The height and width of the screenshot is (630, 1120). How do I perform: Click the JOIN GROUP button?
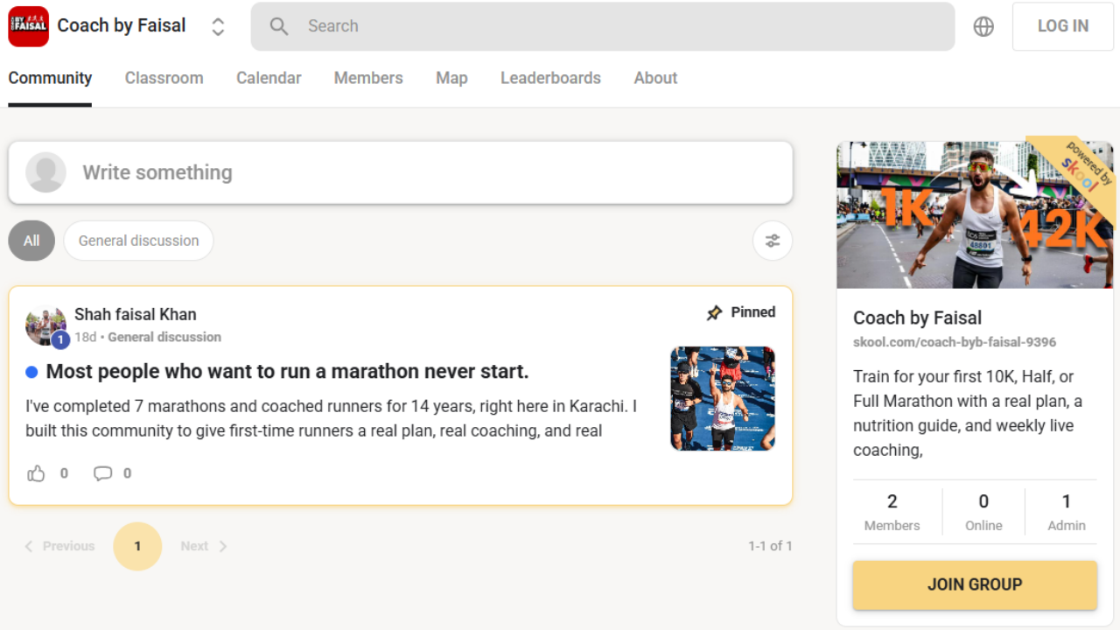(x=975, y=584)
